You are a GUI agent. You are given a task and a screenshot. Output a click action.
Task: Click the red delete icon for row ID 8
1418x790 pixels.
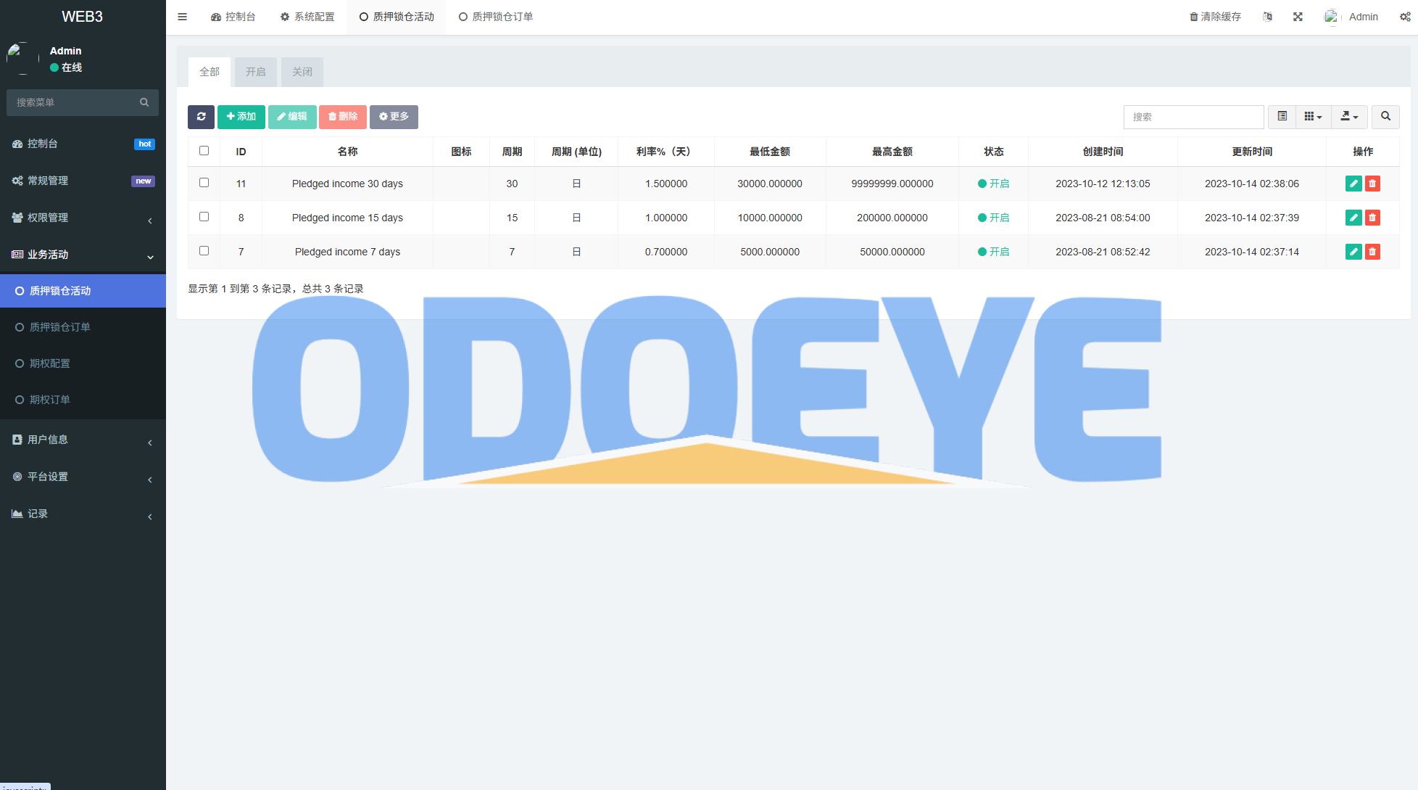click(x=1372, y=218)
